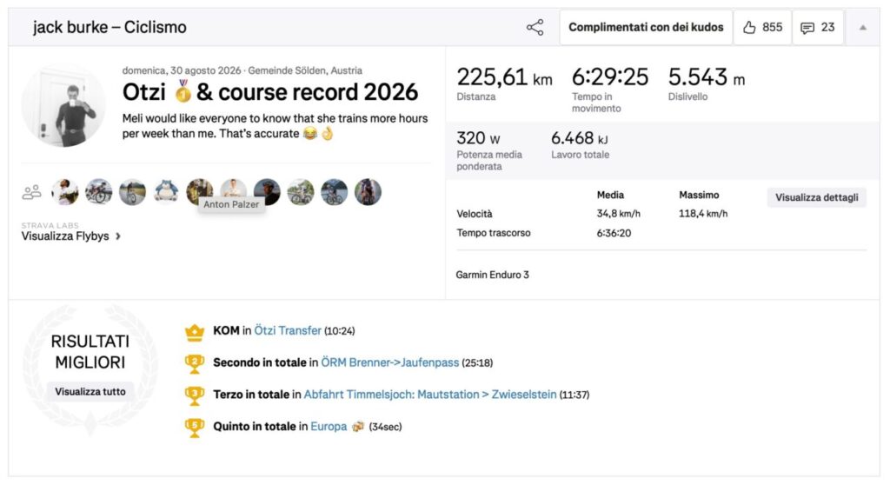Open the first athlete avatar beside group icon
The height and width of the screenshot is (485, 890).
64,192
